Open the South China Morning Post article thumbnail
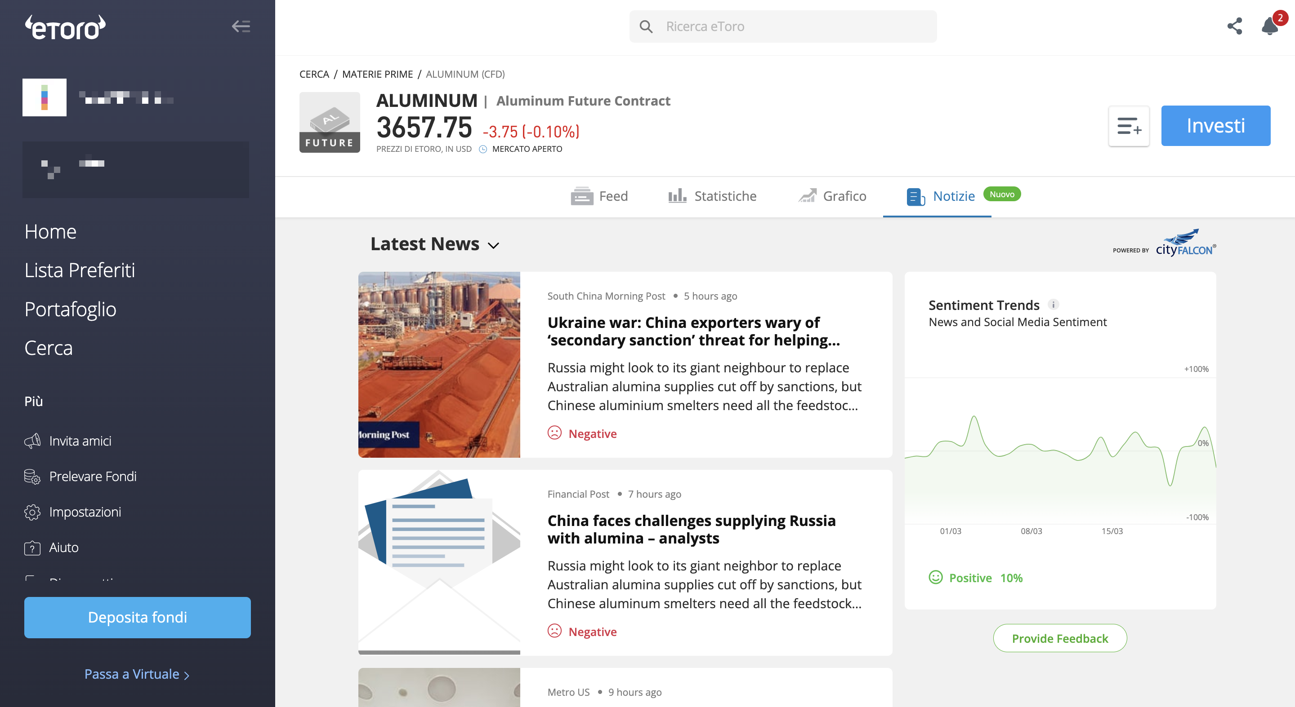 point(439,365)
